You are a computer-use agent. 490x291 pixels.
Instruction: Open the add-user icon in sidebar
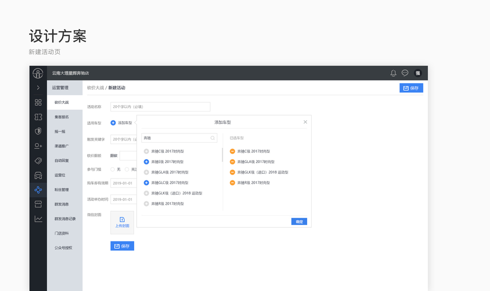coord(38,146)
